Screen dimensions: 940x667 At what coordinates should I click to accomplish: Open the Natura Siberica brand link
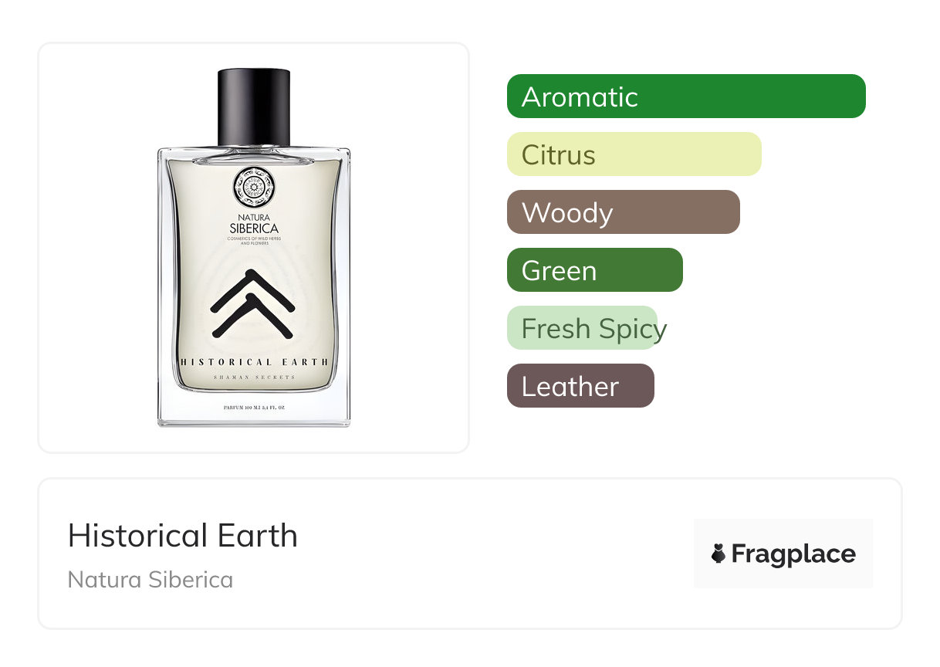[150, 580]
